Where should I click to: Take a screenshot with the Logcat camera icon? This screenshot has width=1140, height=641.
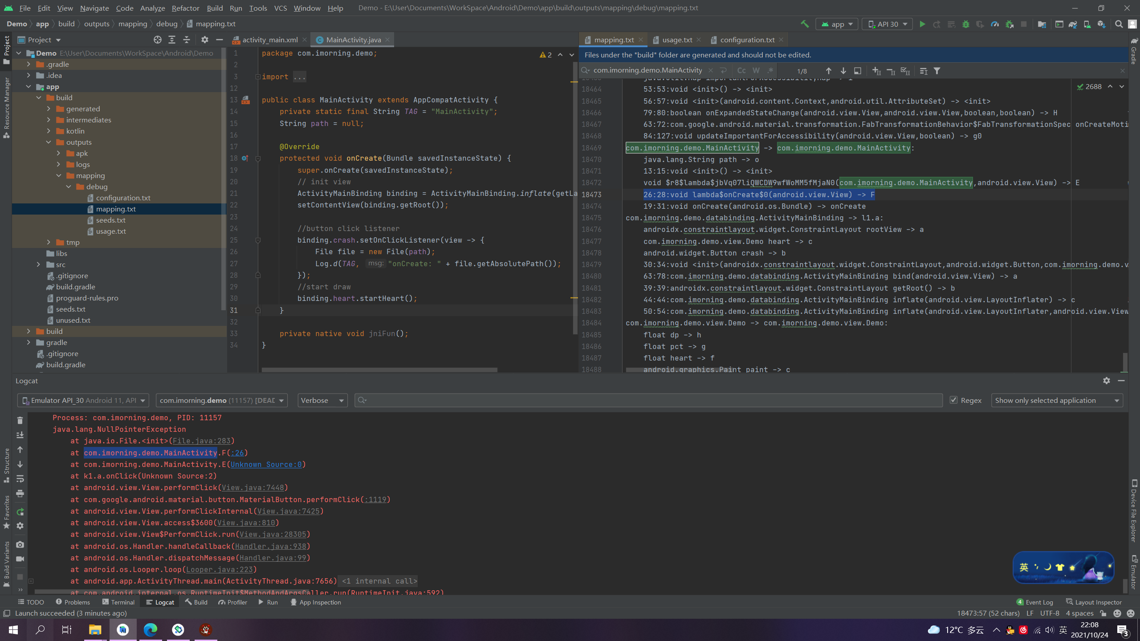[20, 544]
